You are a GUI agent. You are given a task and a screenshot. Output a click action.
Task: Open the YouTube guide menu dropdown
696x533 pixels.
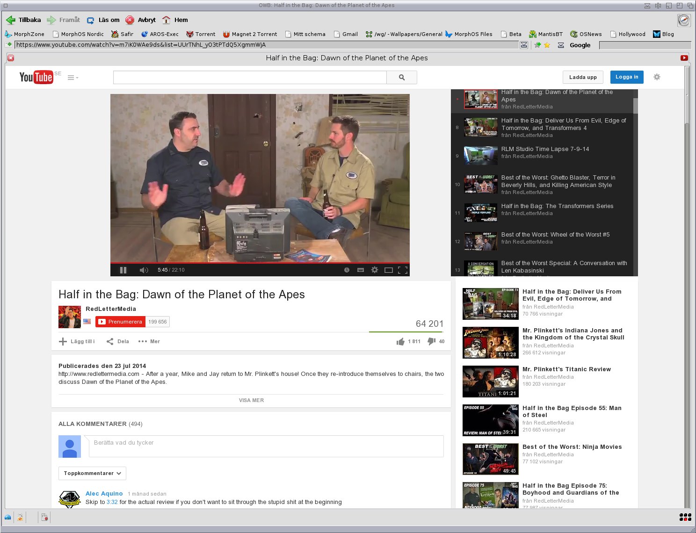click(x=73, y=78)
